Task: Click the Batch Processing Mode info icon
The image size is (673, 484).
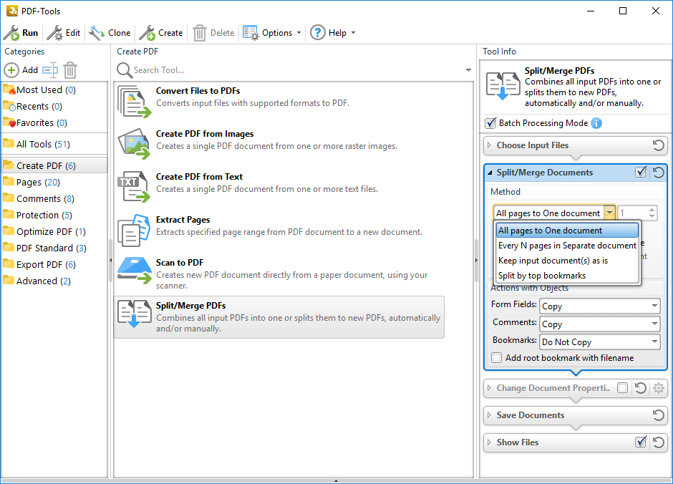Action: pyautogui.click(x=596, y=123)
